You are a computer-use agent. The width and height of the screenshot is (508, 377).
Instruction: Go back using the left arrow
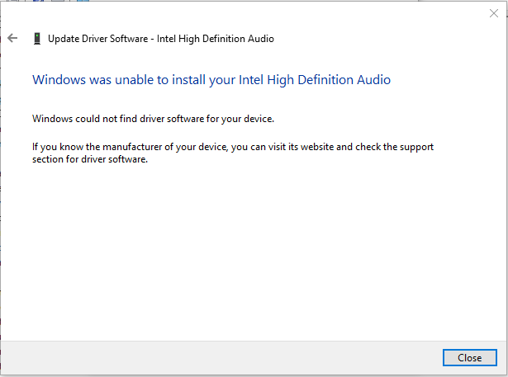coord(12,38)
